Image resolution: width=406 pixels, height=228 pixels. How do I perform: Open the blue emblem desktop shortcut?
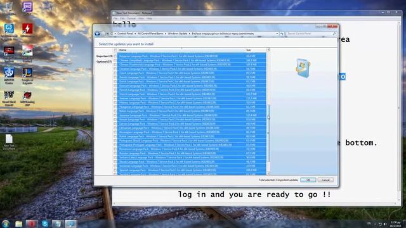pos(9,76)
